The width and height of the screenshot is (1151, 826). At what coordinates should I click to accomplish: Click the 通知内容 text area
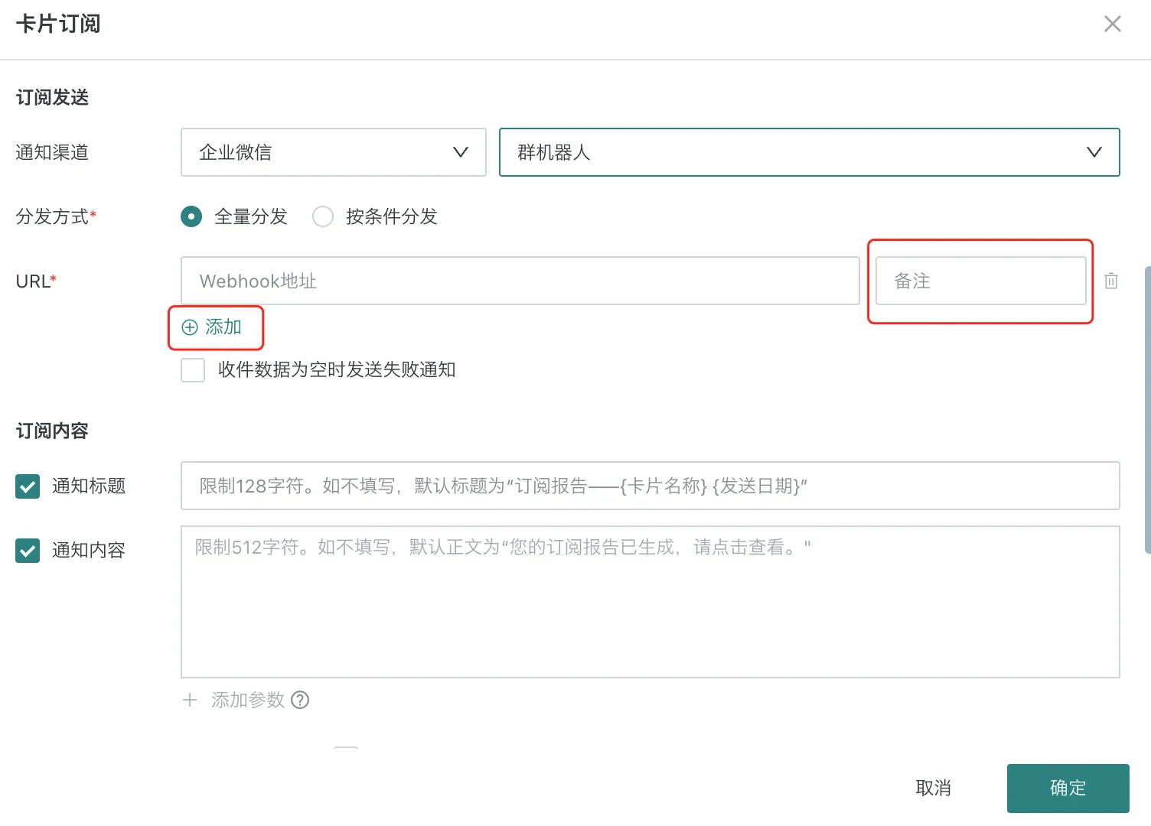click(650, 601)
